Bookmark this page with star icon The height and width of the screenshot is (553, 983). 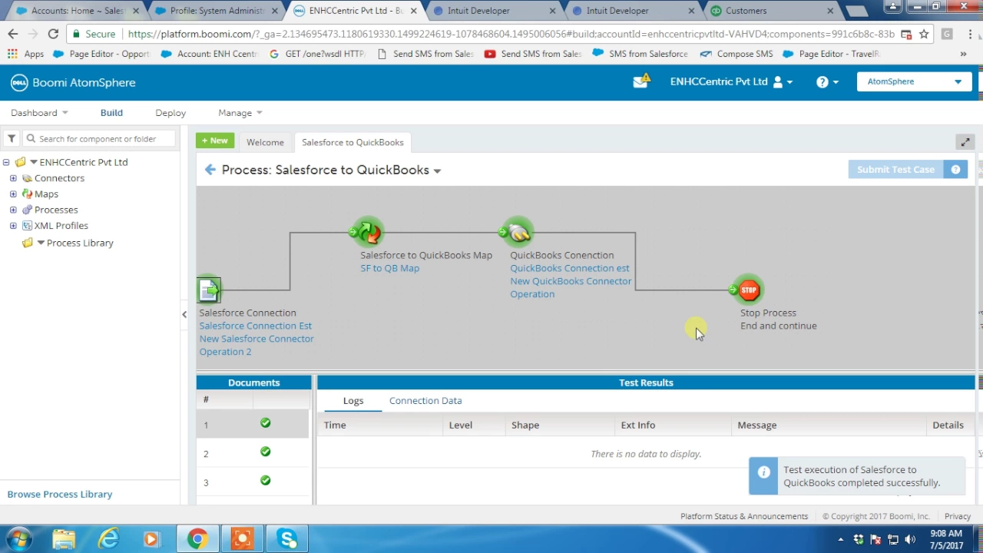point(924,34)
